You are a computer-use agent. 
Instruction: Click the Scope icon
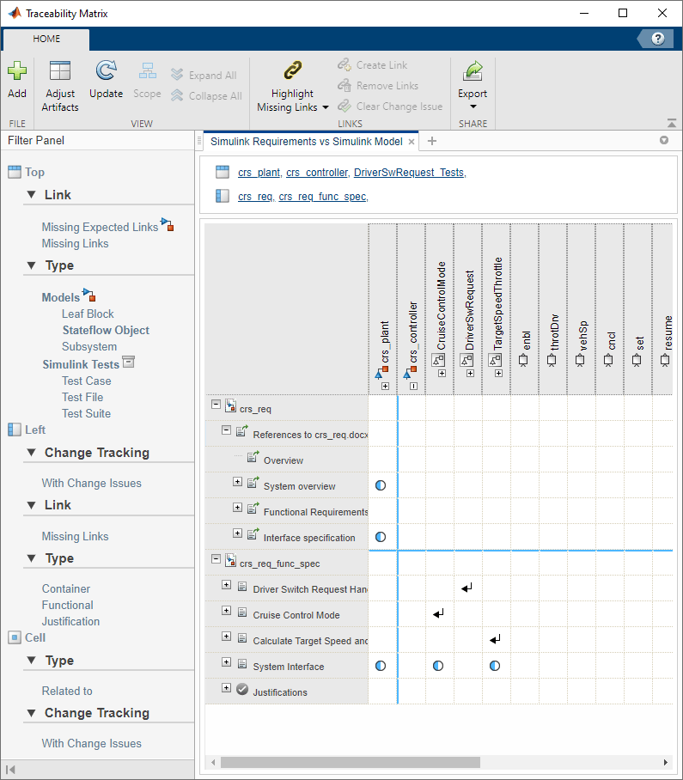pos(147,71)
